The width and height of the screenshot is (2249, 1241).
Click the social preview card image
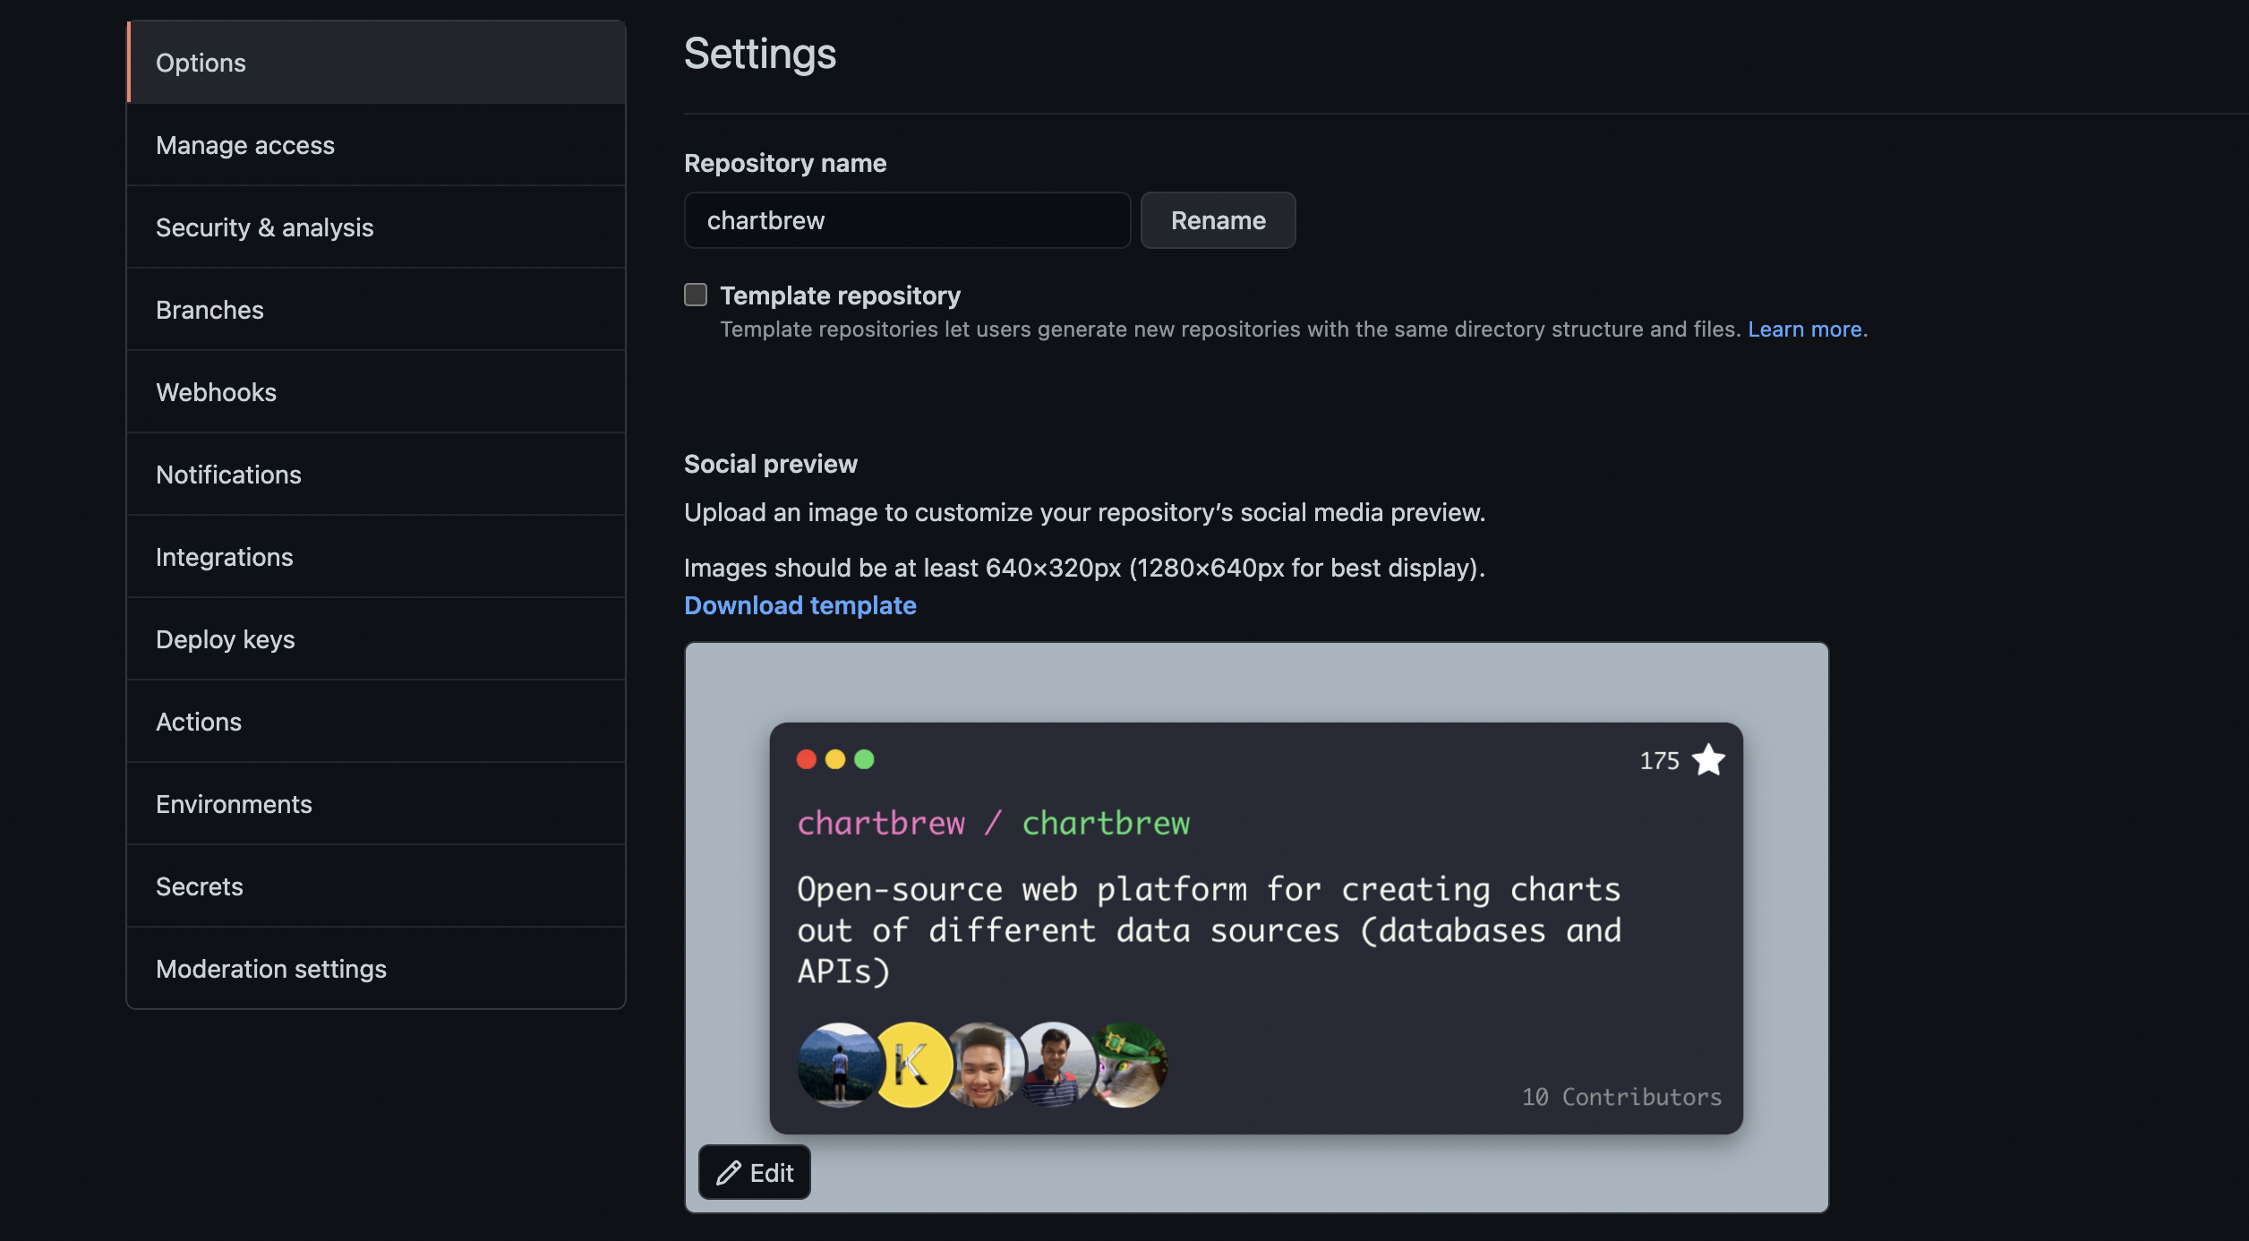(1255, 928)
